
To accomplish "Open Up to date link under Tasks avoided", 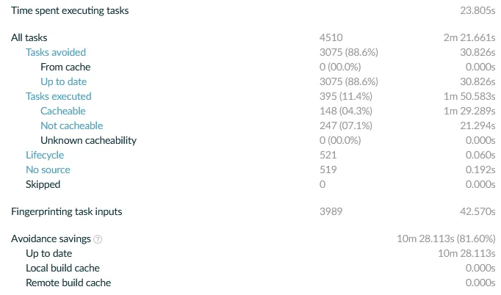I will click(x=63, y=81).
